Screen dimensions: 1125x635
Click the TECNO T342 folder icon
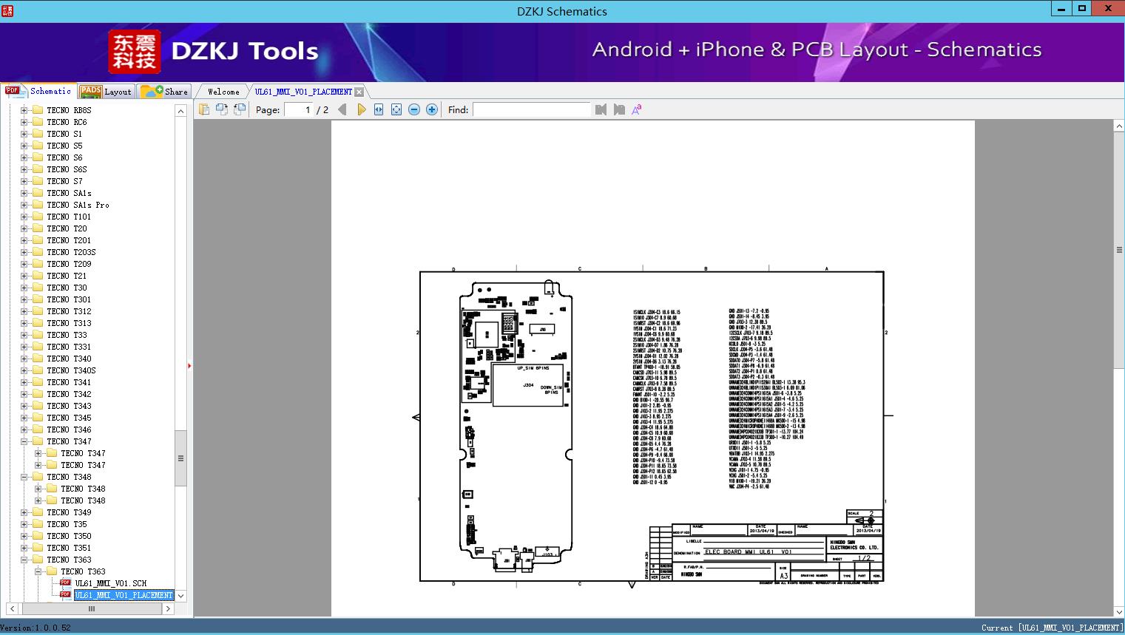(38, 394)
